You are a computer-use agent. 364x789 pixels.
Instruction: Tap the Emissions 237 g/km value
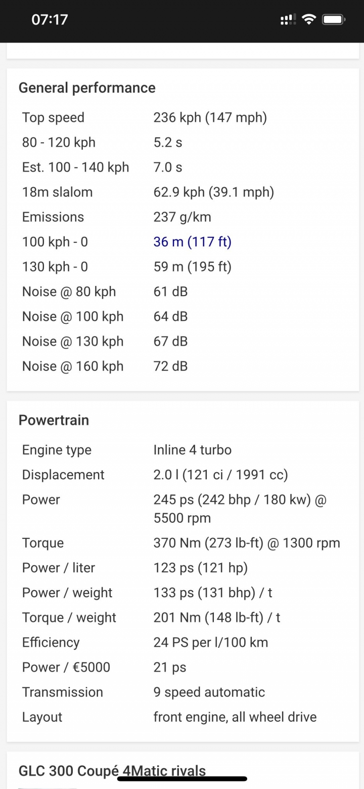click(x=183, y=217)
